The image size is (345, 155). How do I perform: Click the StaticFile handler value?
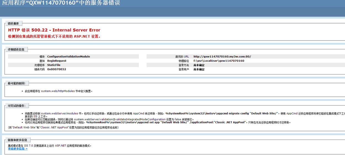[54, 65]
